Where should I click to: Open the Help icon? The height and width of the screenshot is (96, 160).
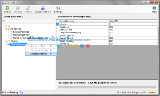154,8
